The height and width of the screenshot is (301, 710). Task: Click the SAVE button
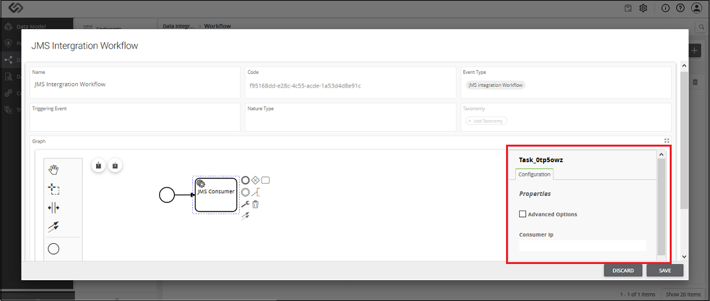(665, 271)
